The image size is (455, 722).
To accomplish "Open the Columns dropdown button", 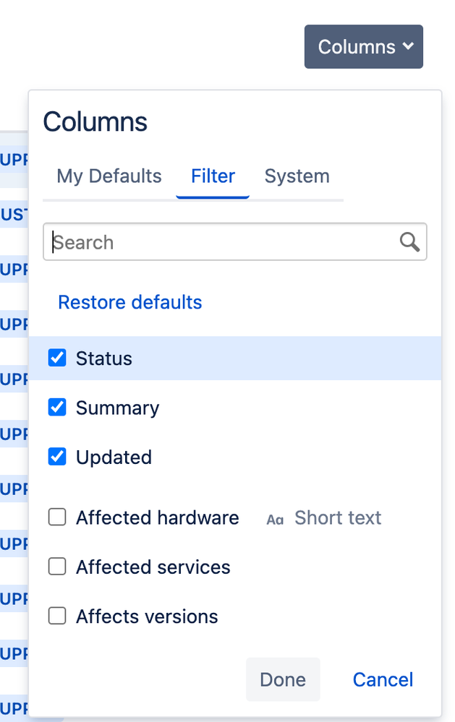I will click(364, 46).
